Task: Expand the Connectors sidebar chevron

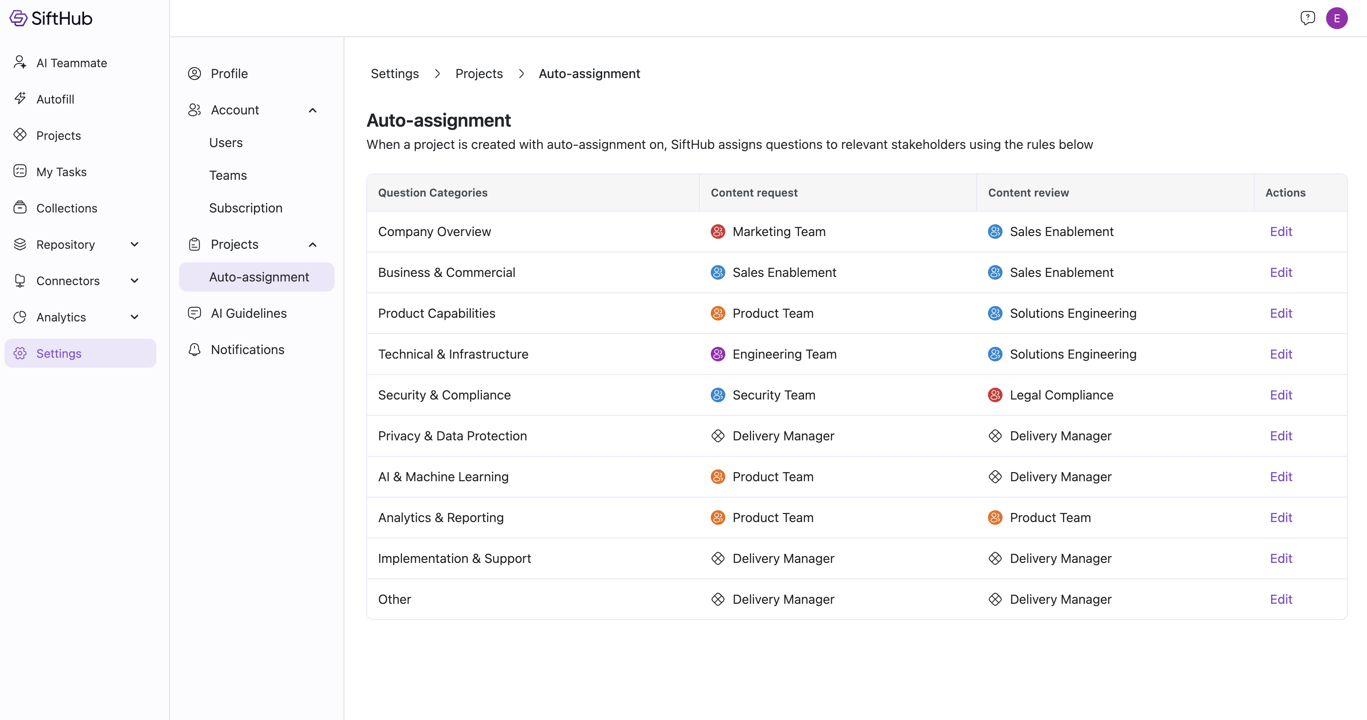Action: pos(135,281)
